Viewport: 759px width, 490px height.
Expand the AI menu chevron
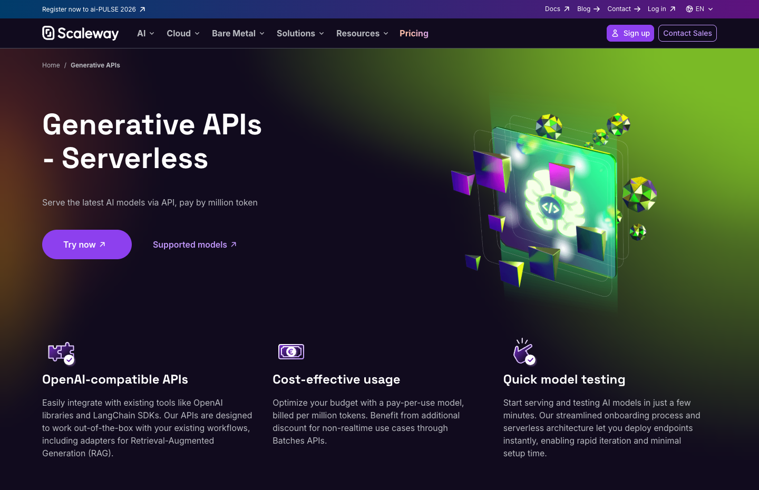[152, 33]
